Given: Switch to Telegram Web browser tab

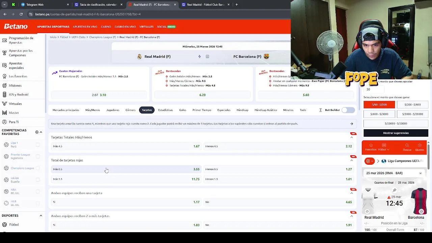Looking at the screenshot, I should (x=45, y=5).
